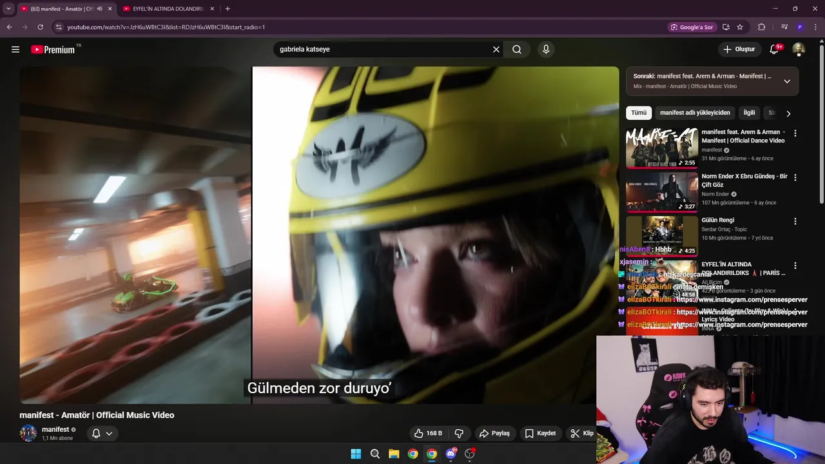Click the Gülün Rengi title
This screenshot has height=464, width=825.
point(718,220)
